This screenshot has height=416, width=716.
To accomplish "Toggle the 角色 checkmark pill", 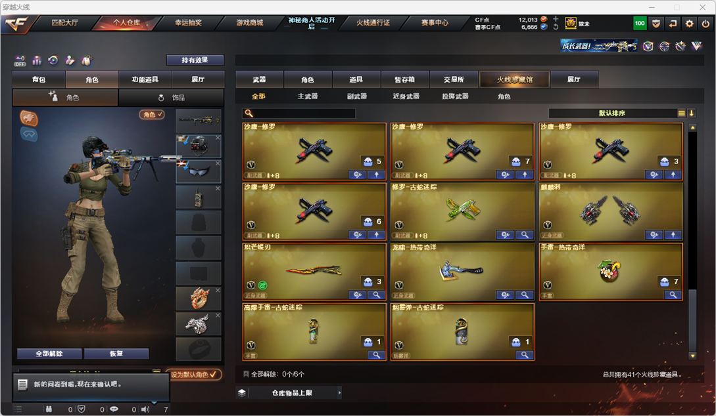I will point(152,114).
